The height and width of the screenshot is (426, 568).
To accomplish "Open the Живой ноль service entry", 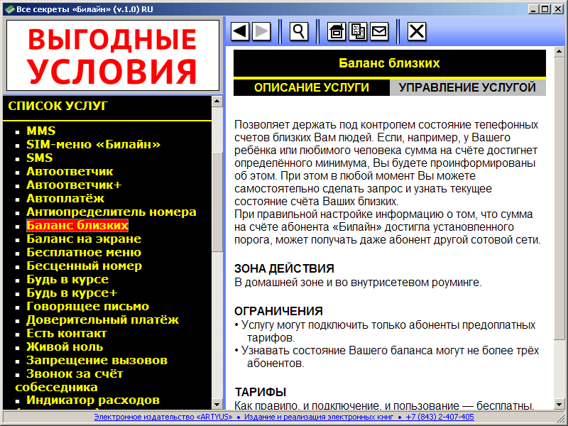I will 65,346.
